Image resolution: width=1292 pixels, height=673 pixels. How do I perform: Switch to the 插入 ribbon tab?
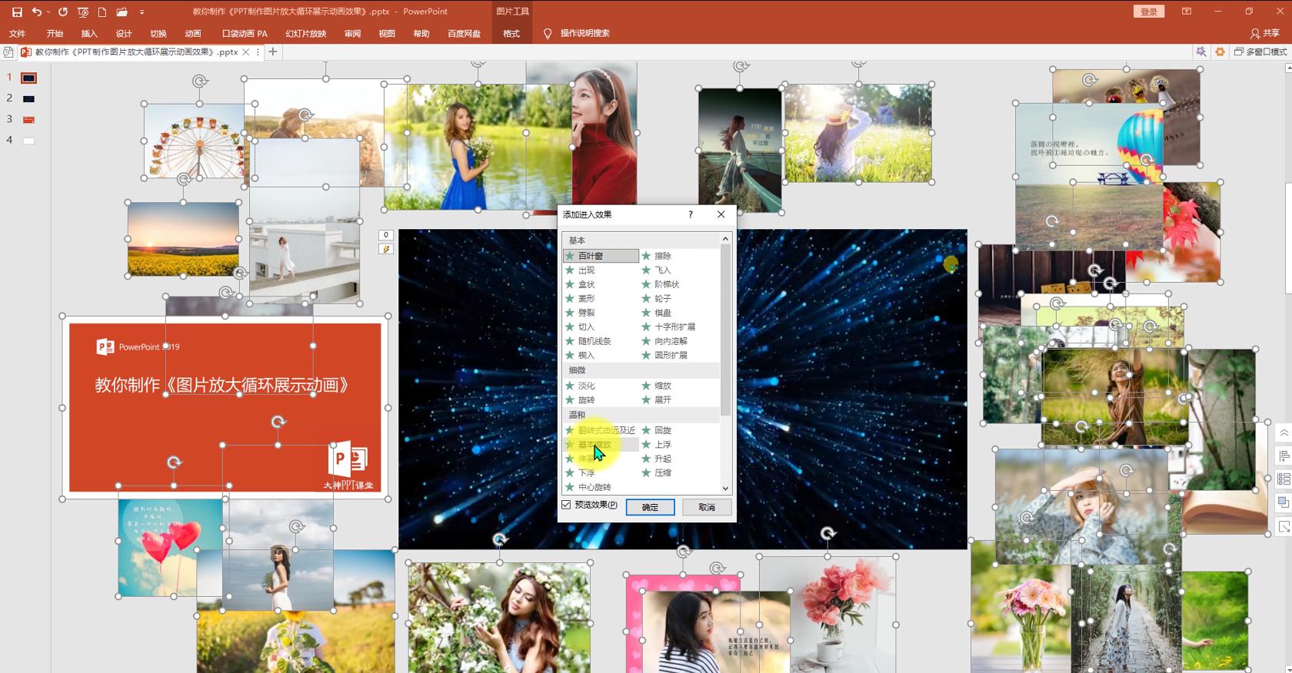point(89,34)
